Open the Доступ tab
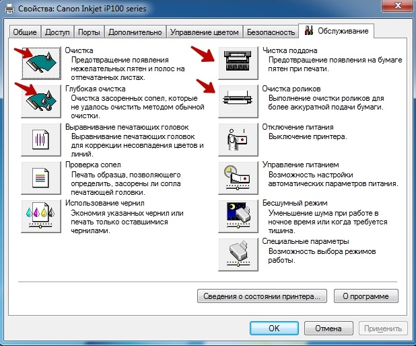Screen dimensions: 416x346 pyautogui.click(x=57, y=32)
